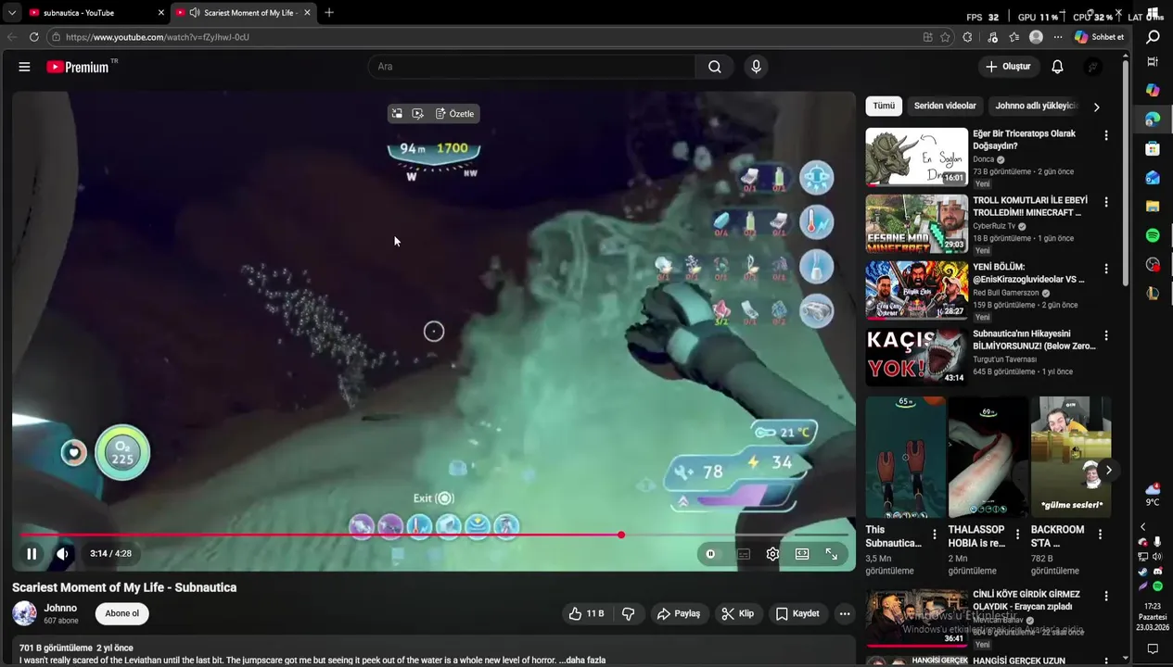Open options for THALASSOPHOBIA short

1017,535
